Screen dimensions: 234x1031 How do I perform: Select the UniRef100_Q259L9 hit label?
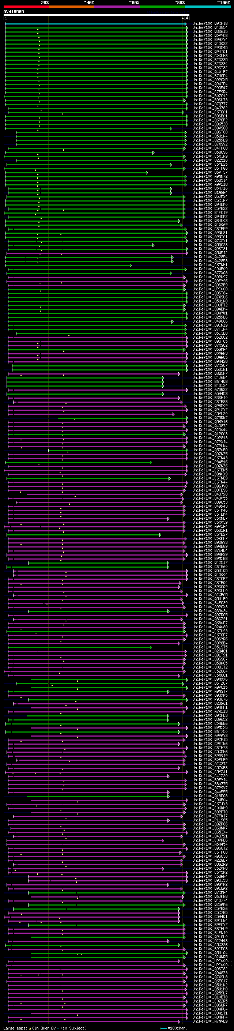click(x=210, y=140)
